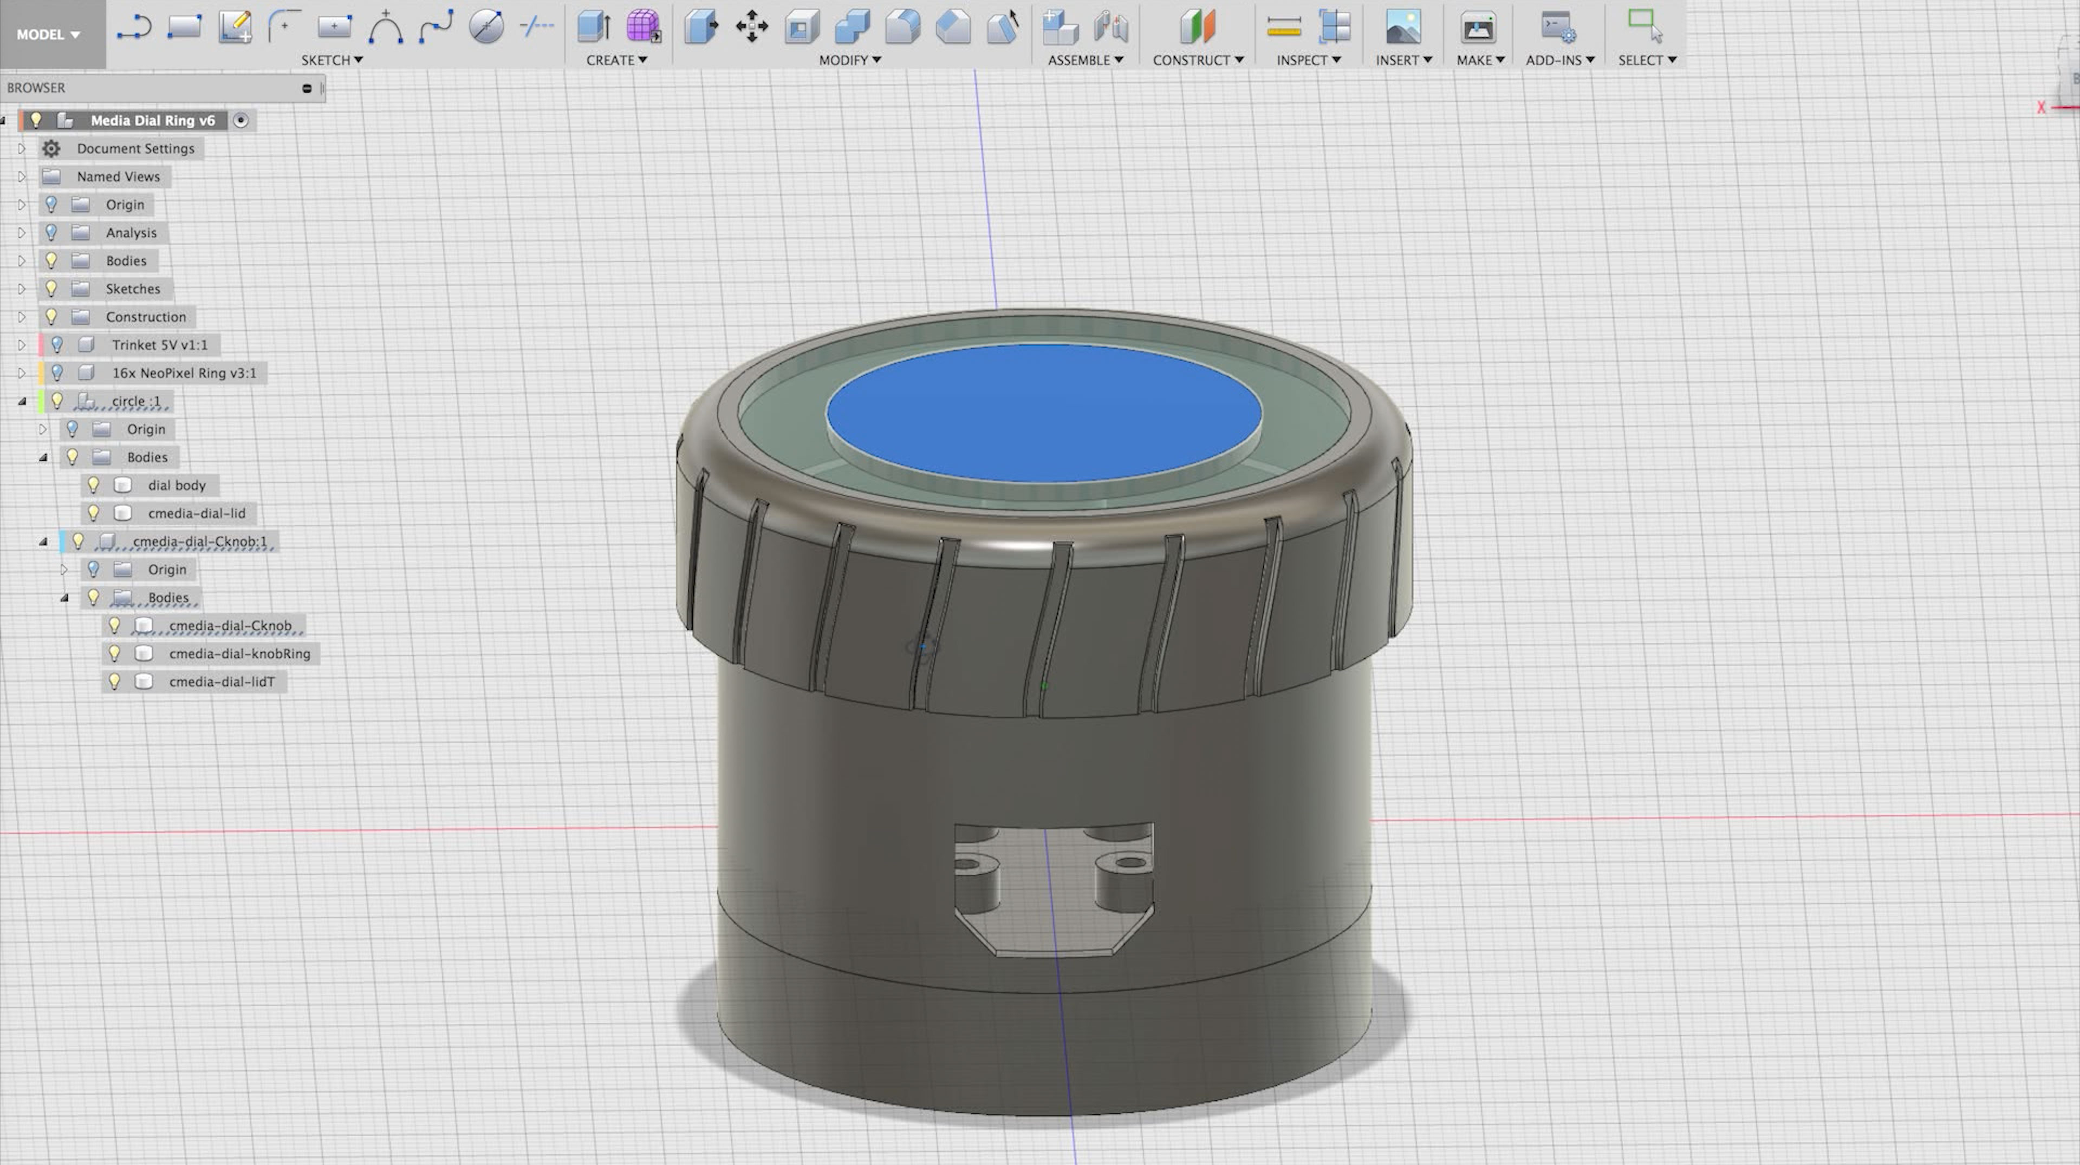
Task: Click the Create Form purple mesh icon
Action: click(643, 27)
